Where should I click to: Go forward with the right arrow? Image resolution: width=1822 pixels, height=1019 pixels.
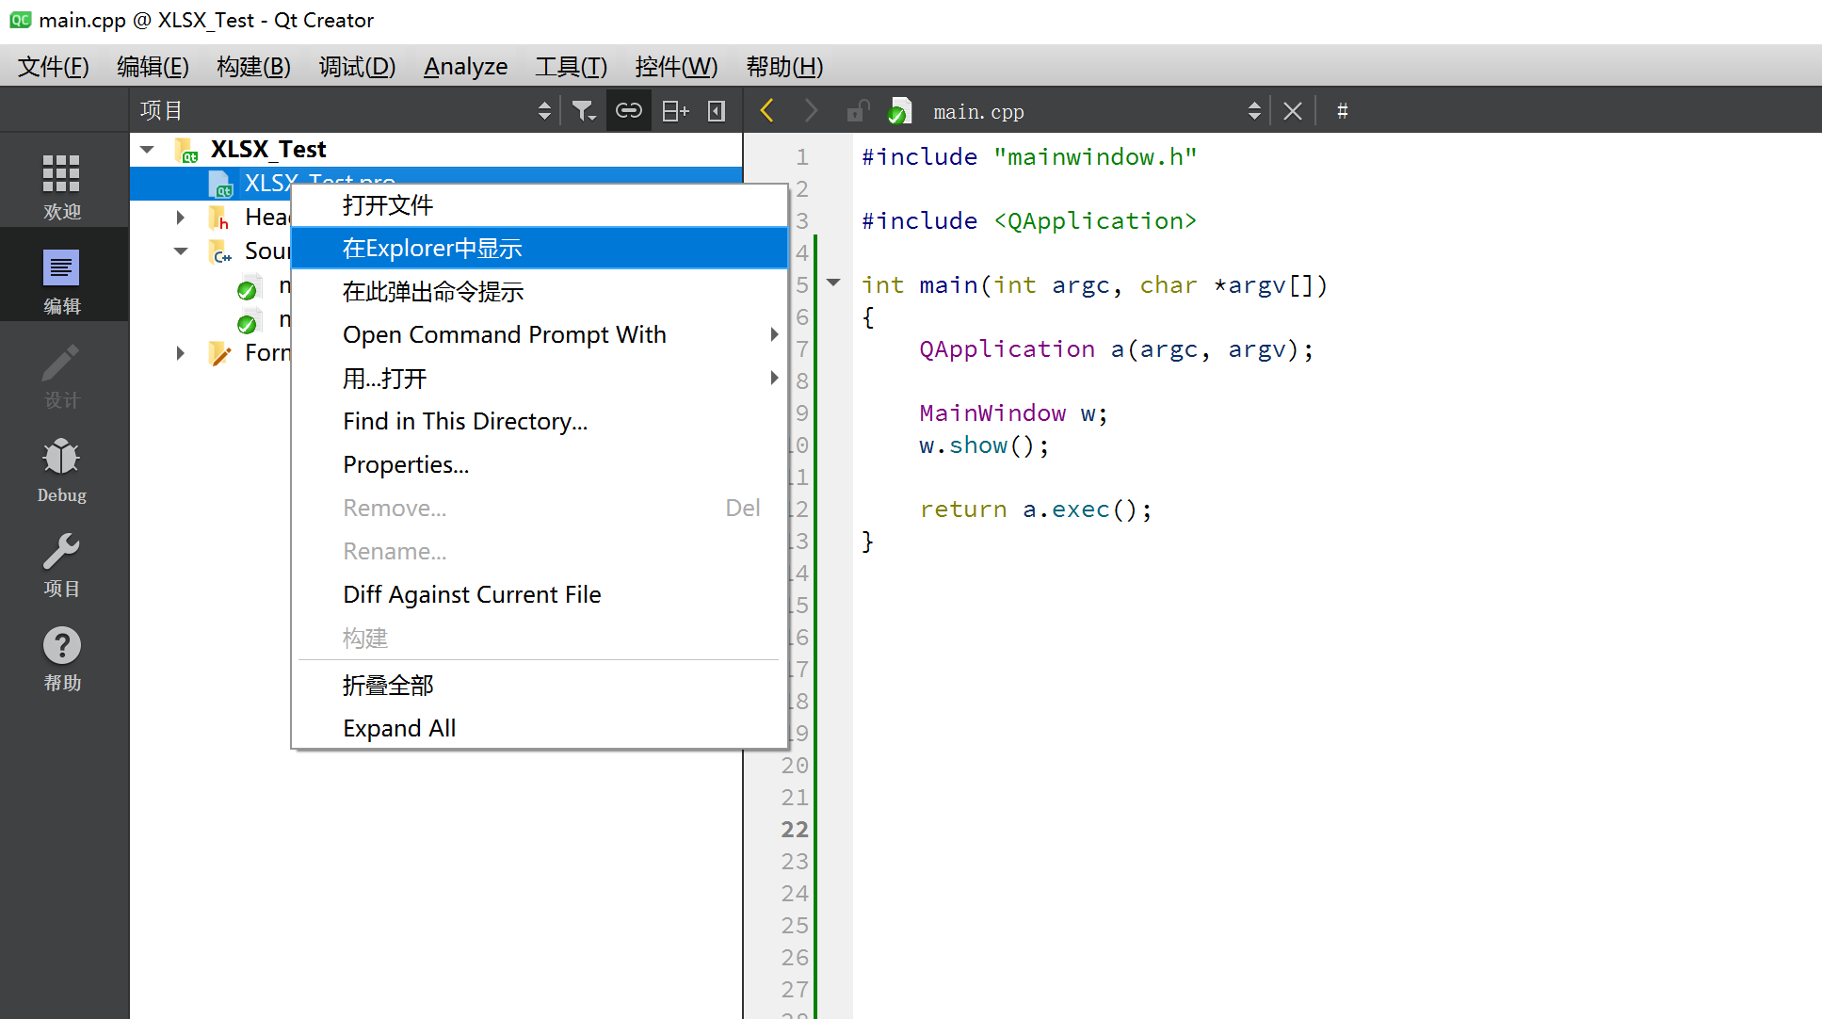coord(811,111)
